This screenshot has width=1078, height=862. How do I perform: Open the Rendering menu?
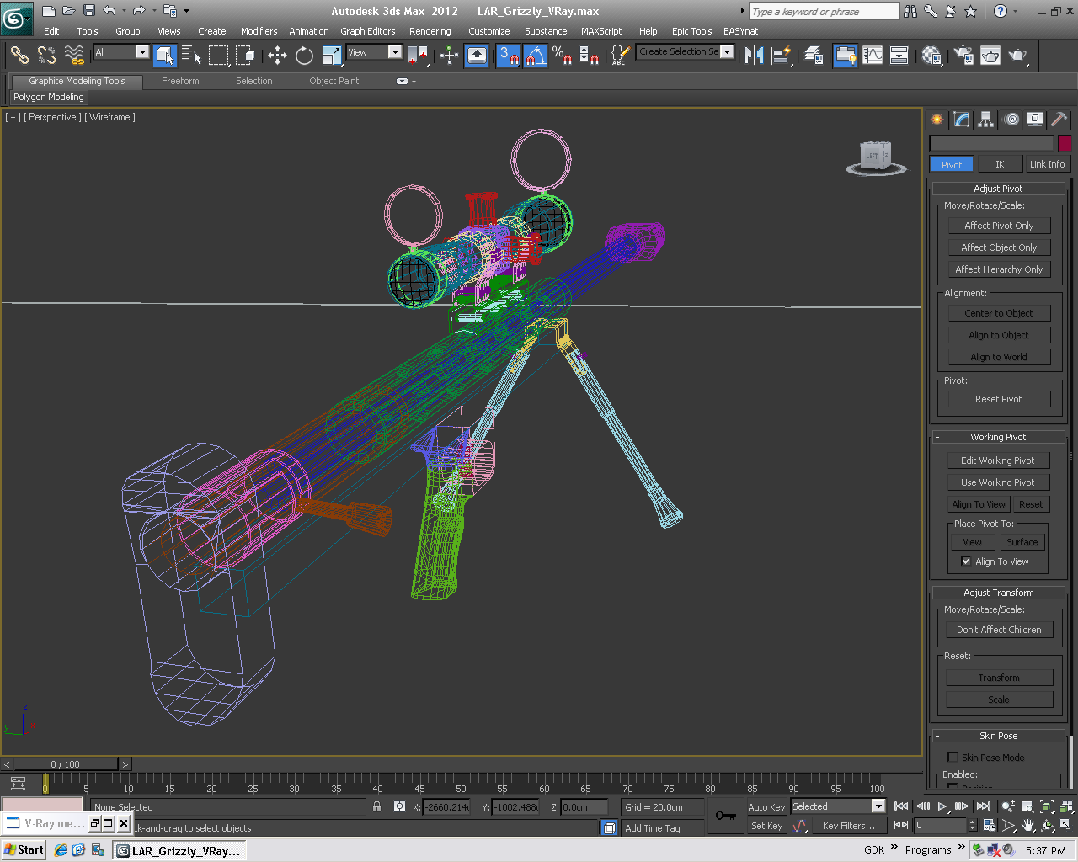pos(430,31)
